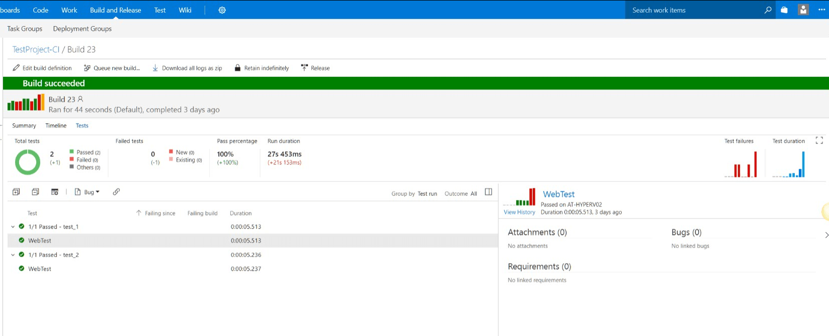Click the Search work items field
The image size is (829, 336).
694,10
